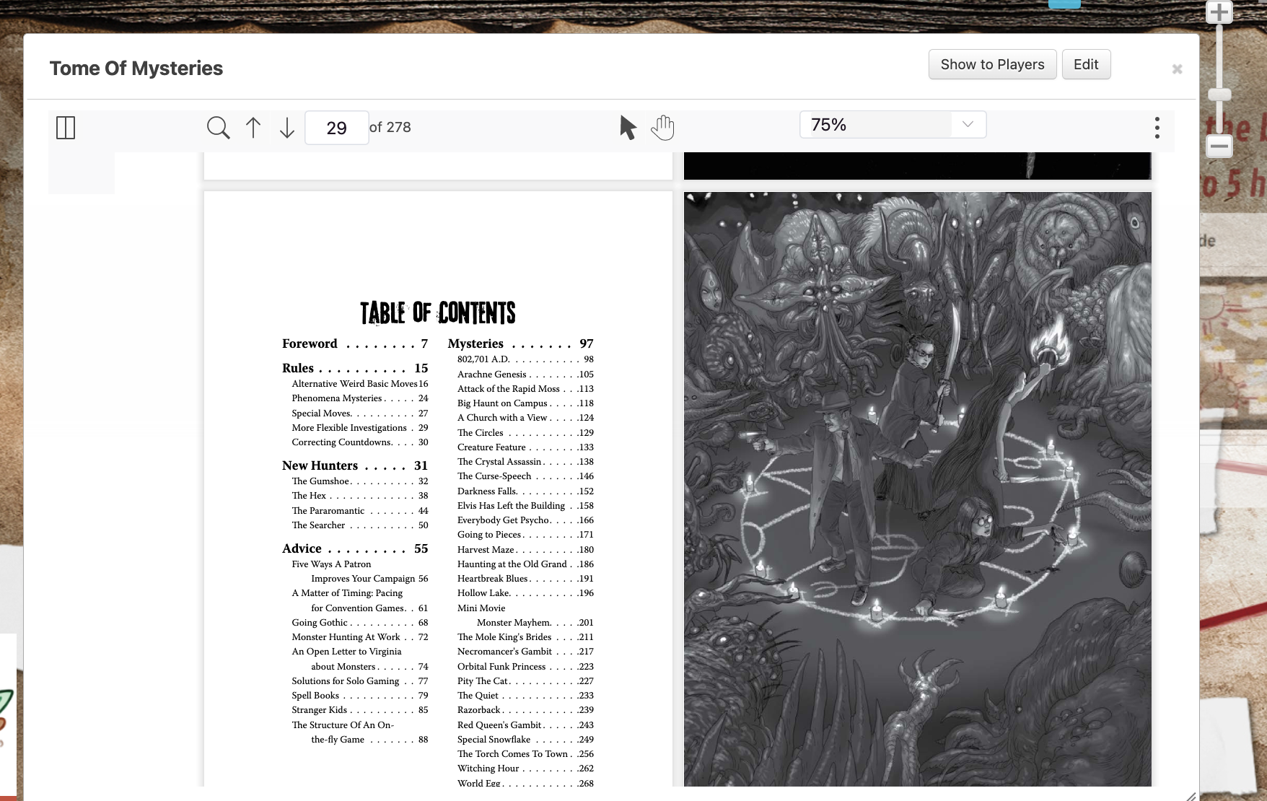Select the text selection cursor tool
This screenshot has width=1267, height=801.
click(628, 128)
